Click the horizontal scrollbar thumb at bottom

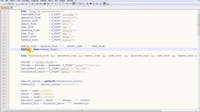[x=82, y=110]
